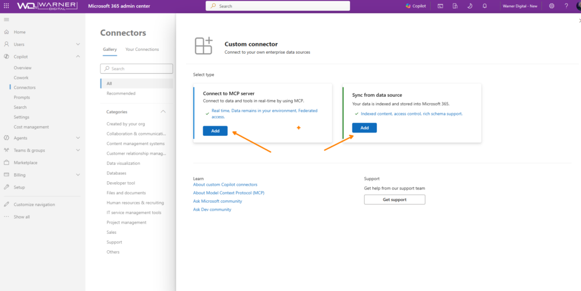Select Human resources & recruiting category
This screenshot has width=581, height=291.
click(x=135, y=203)
